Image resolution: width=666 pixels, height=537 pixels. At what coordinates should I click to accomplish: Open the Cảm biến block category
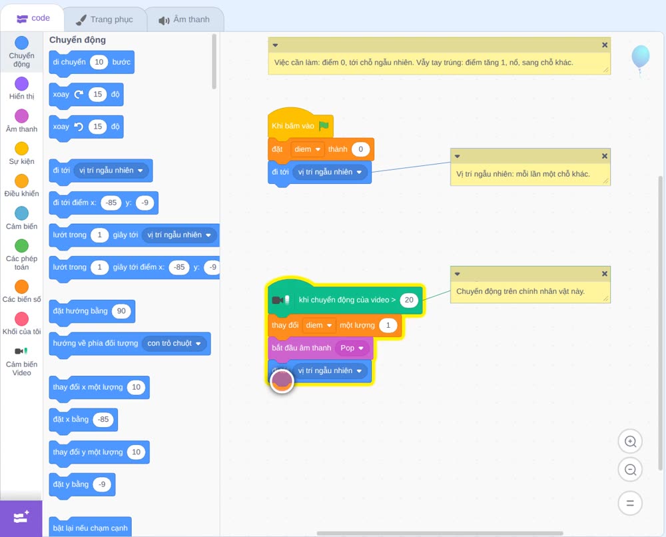[22, 219]
